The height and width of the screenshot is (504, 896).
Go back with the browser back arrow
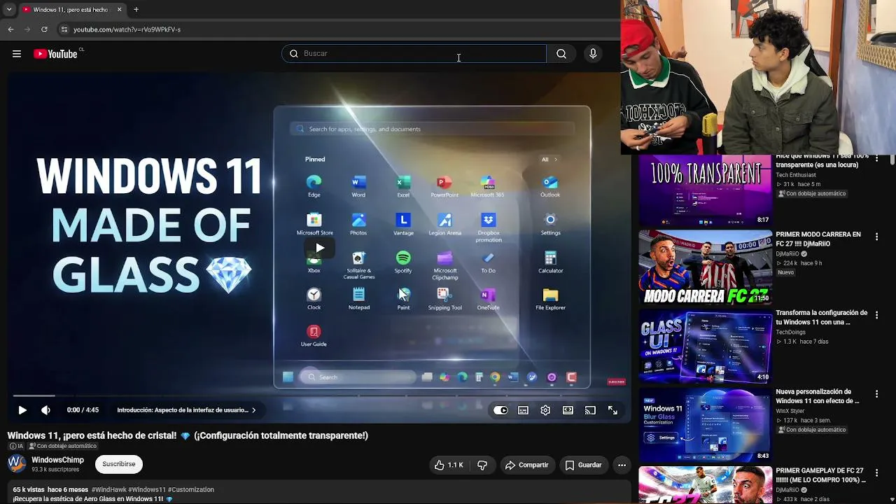tap(10, 29)
